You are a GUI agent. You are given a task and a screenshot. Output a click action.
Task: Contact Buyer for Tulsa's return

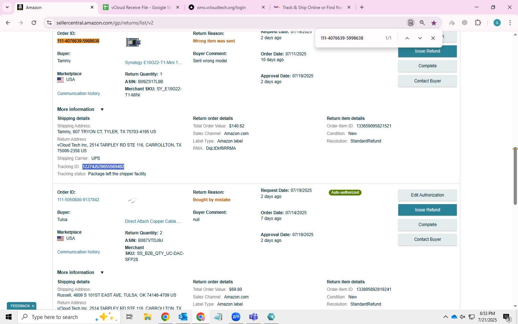[x=427, y=239]
